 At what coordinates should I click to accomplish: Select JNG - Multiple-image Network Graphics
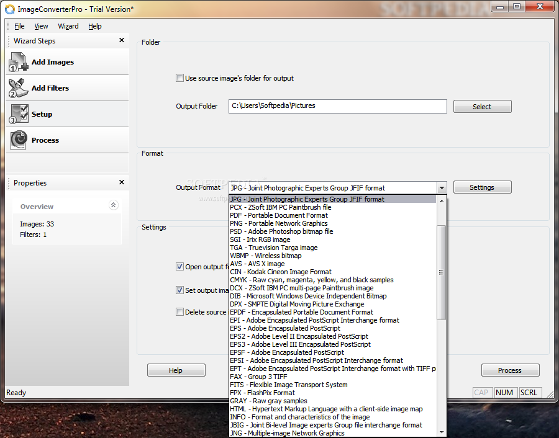pyautogui.click(x=333, y=433)
